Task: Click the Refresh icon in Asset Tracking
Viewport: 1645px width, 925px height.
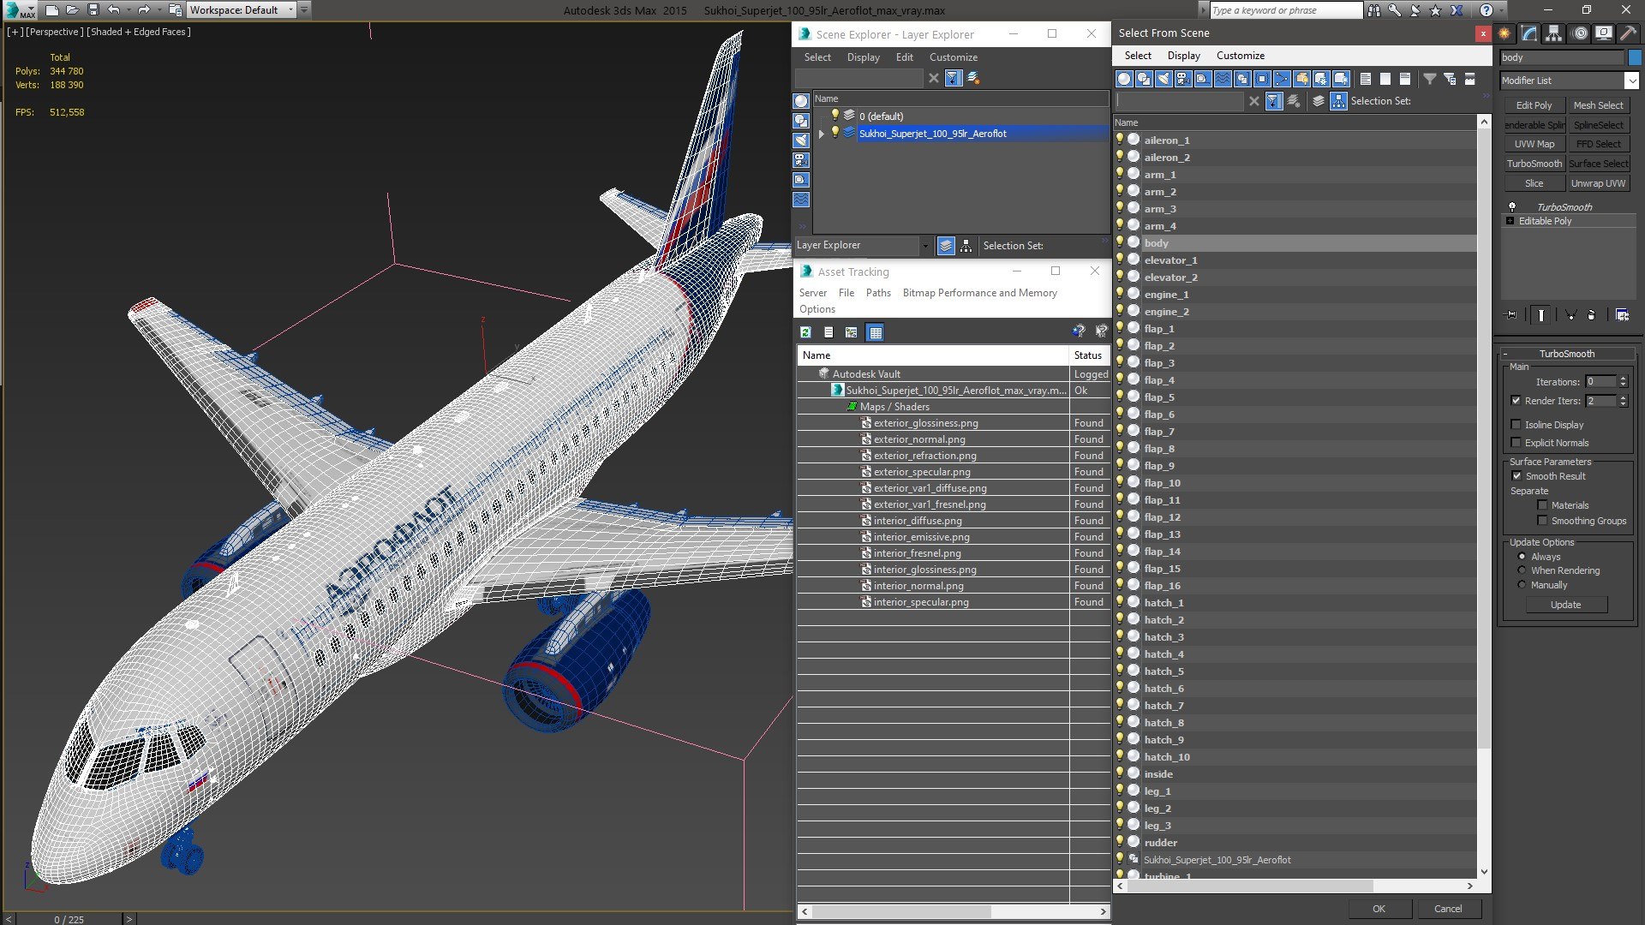Action: (805, 332)
